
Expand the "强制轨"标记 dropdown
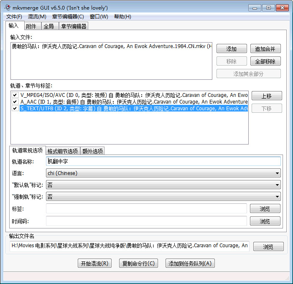pyautogui.click(x=163, y=196)
